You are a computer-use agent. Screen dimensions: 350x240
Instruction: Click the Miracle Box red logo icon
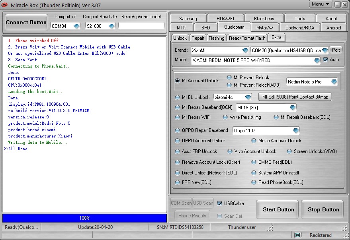point(4,5)
